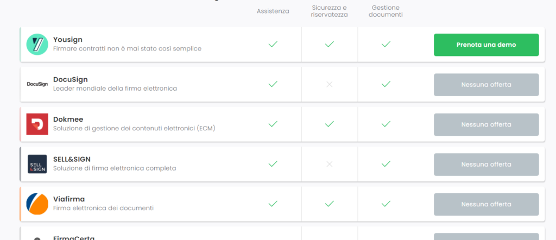Click DocuSign's grey X under Sicurezza
The image size is (556, 240).
pos(330,84)
